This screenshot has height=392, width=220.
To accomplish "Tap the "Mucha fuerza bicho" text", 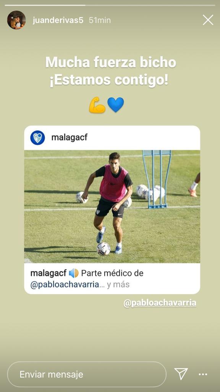I will click(x=111, y=62).
